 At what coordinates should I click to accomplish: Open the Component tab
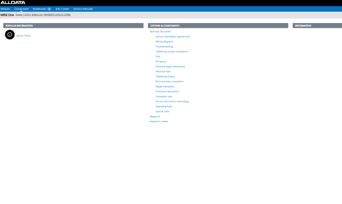pyautogui.click(x=21, y=9)
